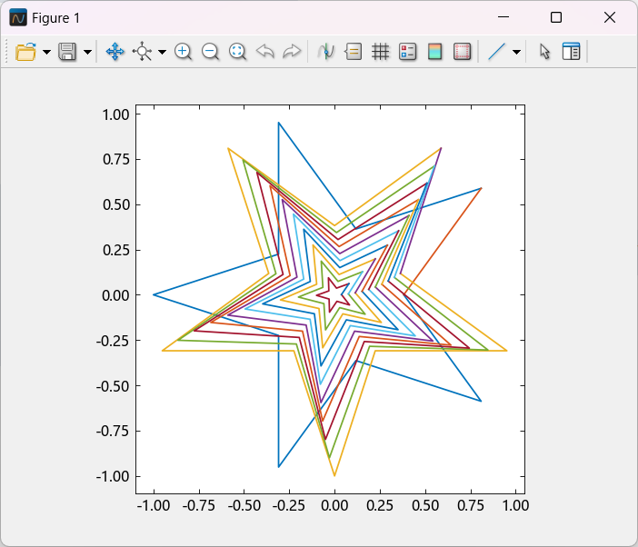The width and height of the screenshot is (638, 547).
Task: Click the x-axis label 1.00
Action: pos(515,505)
